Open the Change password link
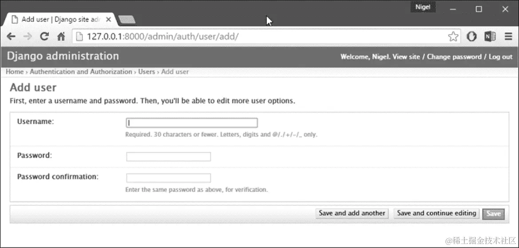 pos(454,57)
